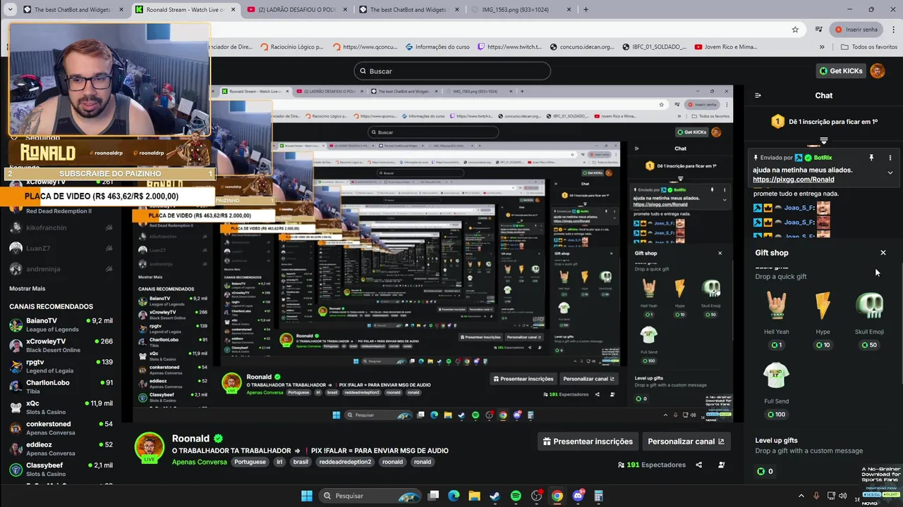The height and width of the screenshot is (507, 903).
Task: Open rpgtv recommended channel
Action: 61,366
